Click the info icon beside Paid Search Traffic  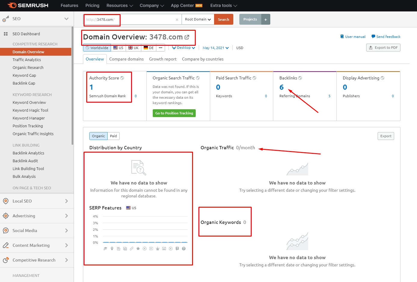click(x=254, y=78)
